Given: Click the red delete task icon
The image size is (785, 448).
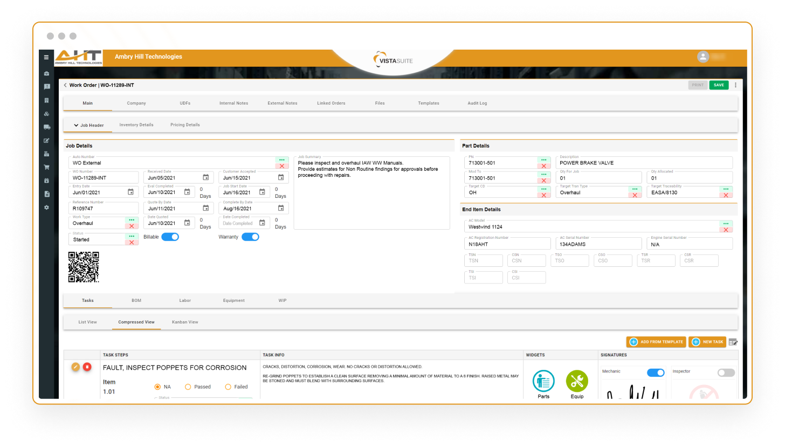Looking at the screenshot, I should (87, 367).
